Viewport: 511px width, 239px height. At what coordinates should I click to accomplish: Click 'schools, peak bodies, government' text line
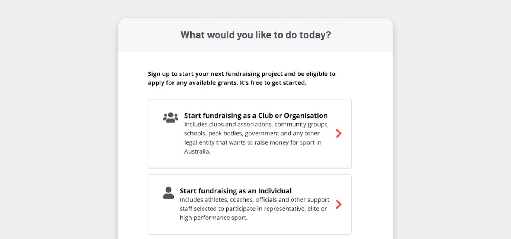tap(252, 133)
